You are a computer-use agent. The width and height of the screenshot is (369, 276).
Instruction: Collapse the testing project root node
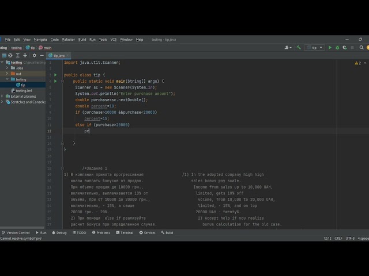point(2,62)
